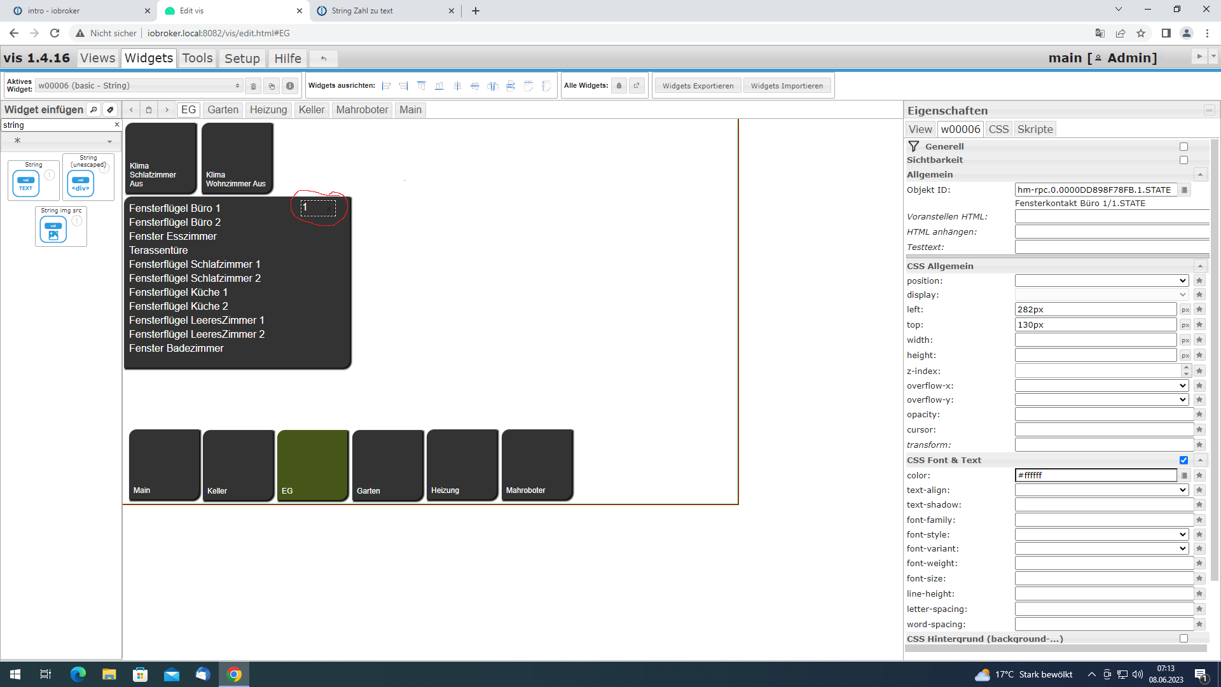Open the Aktives Widget dropdown
The width and height of the screenshot is (1221, 687).
(139, 86)
